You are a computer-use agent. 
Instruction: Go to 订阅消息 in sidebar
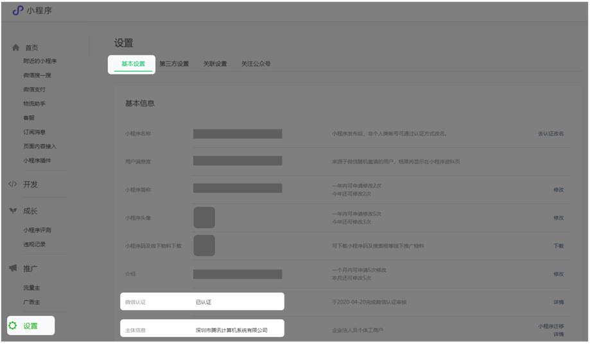coord(34,132)
